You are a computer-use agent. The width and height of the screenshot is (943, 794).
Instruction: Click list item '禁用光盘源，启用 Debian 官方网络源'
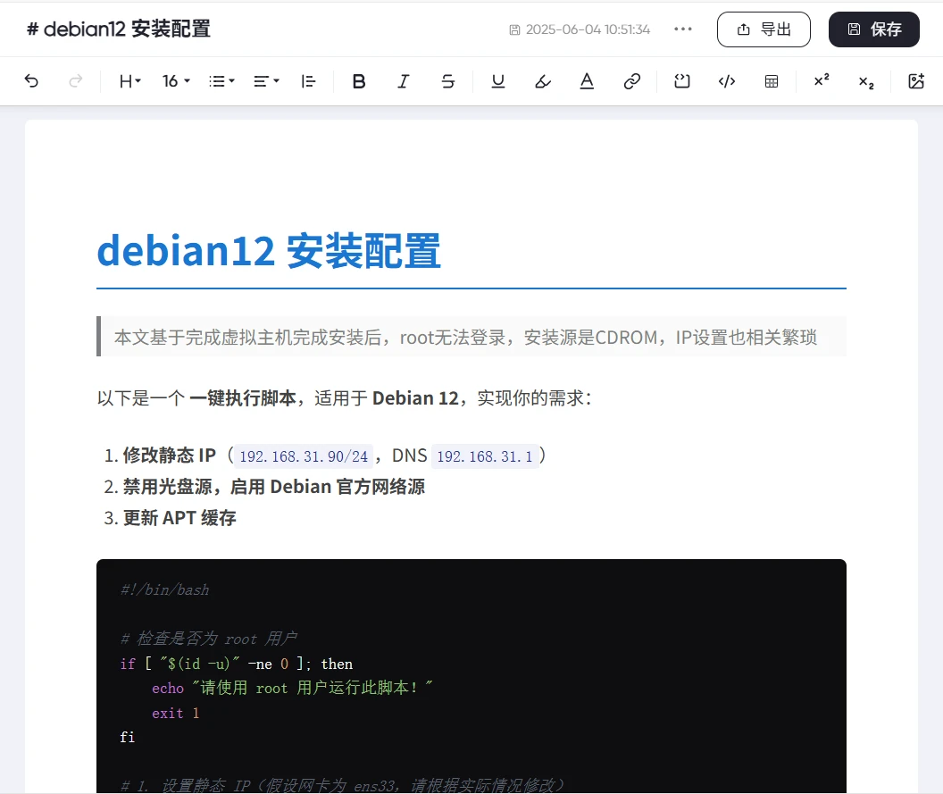coord(273,487)
